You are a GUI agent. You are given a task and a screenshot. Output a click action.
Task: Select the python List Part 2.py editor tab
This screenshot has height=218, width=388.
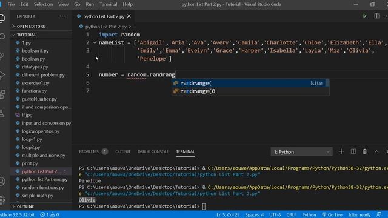pos(104,16)
